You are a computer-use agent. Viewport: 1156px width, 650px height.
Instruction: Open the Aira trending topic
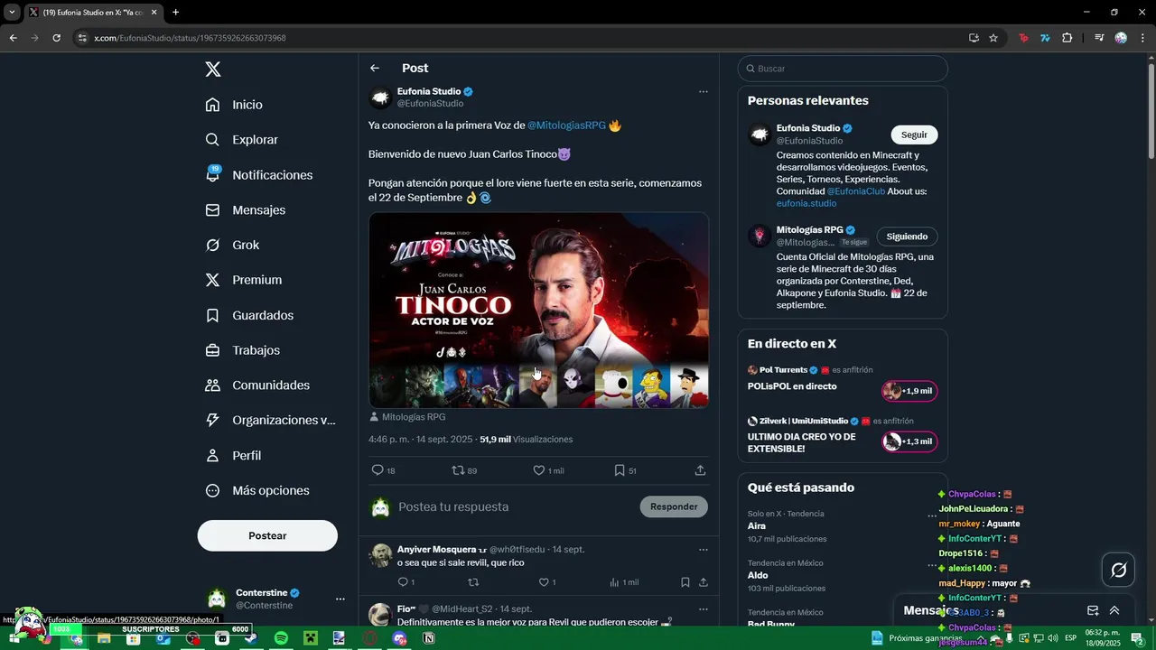(x=757, y=525)
